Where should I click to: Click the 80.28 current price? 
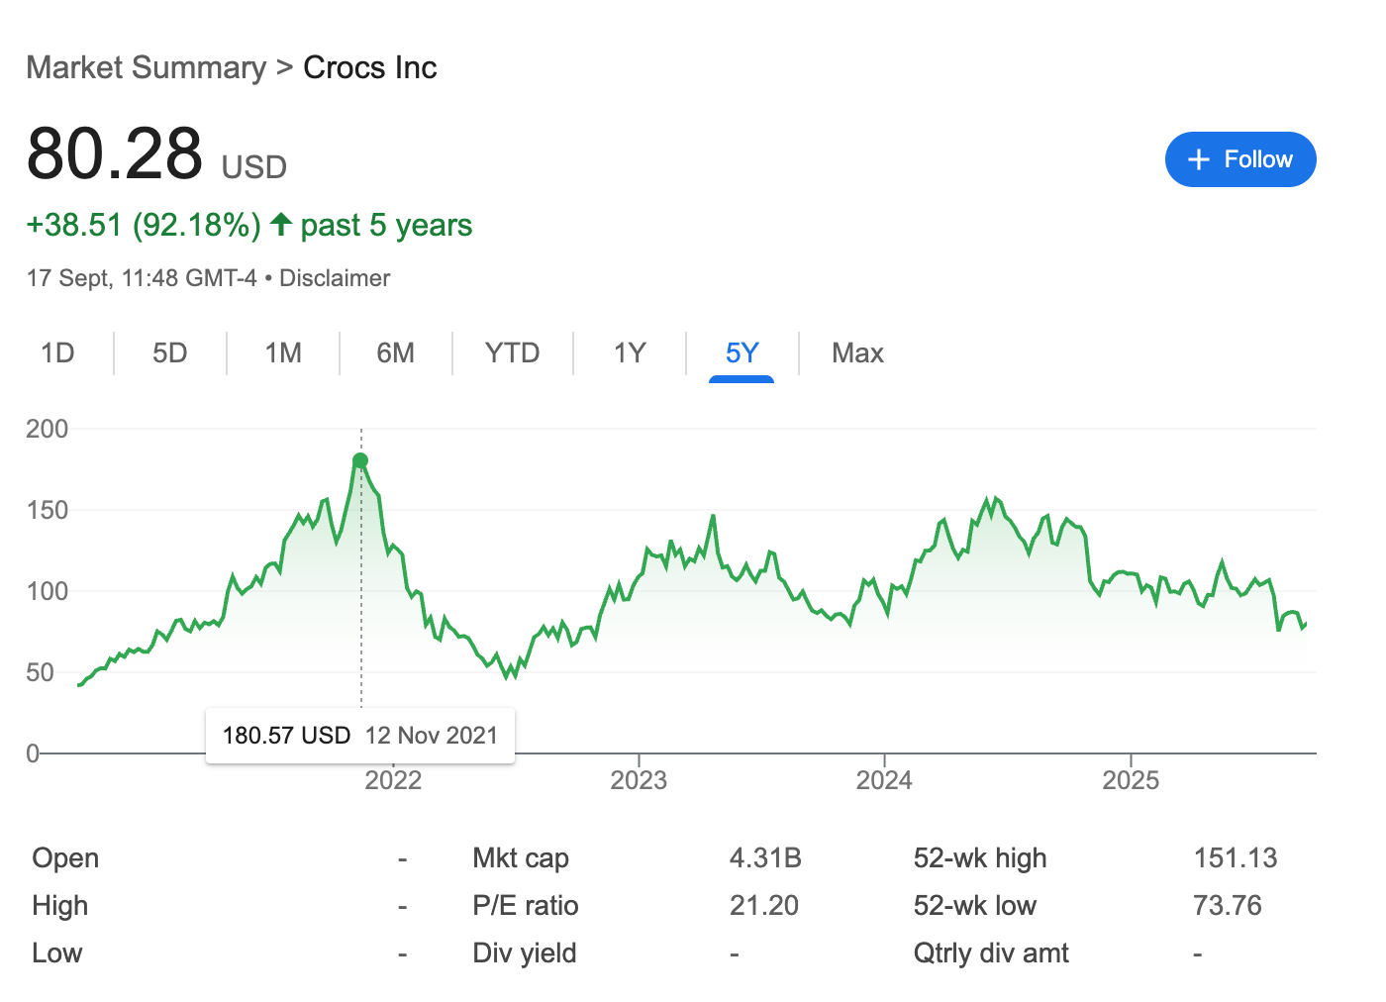(115, 154)
